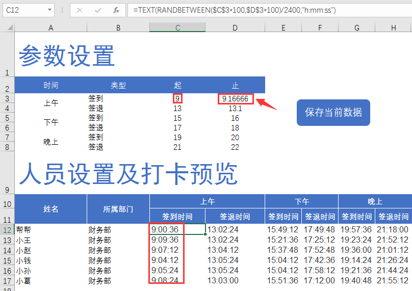Select the cell showing 21:55:12
412x291 pixels.
[x=393, y=281]
